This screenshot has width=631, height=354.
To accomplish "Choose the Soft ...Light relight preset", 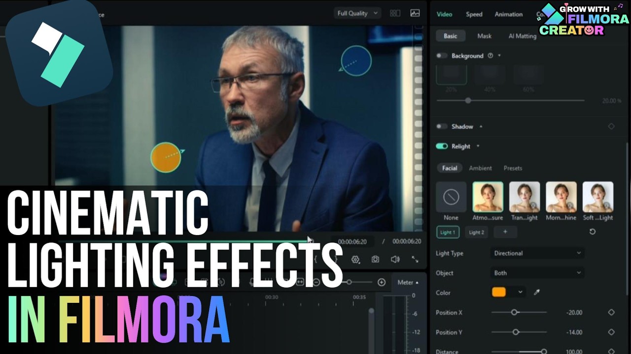I will pyautogui.click(x=598, y=197).
